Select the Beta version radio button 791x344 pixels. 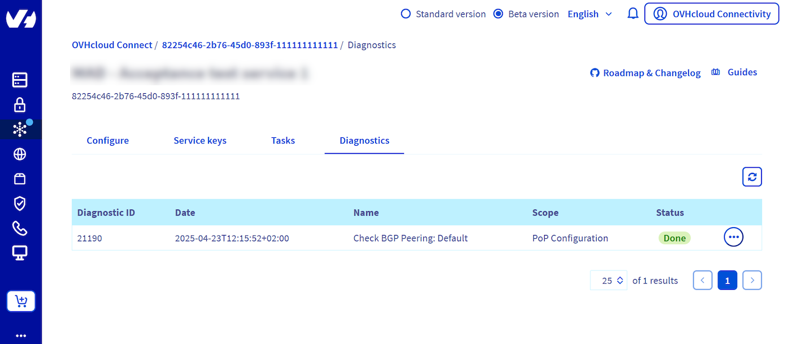coord(498,14)
